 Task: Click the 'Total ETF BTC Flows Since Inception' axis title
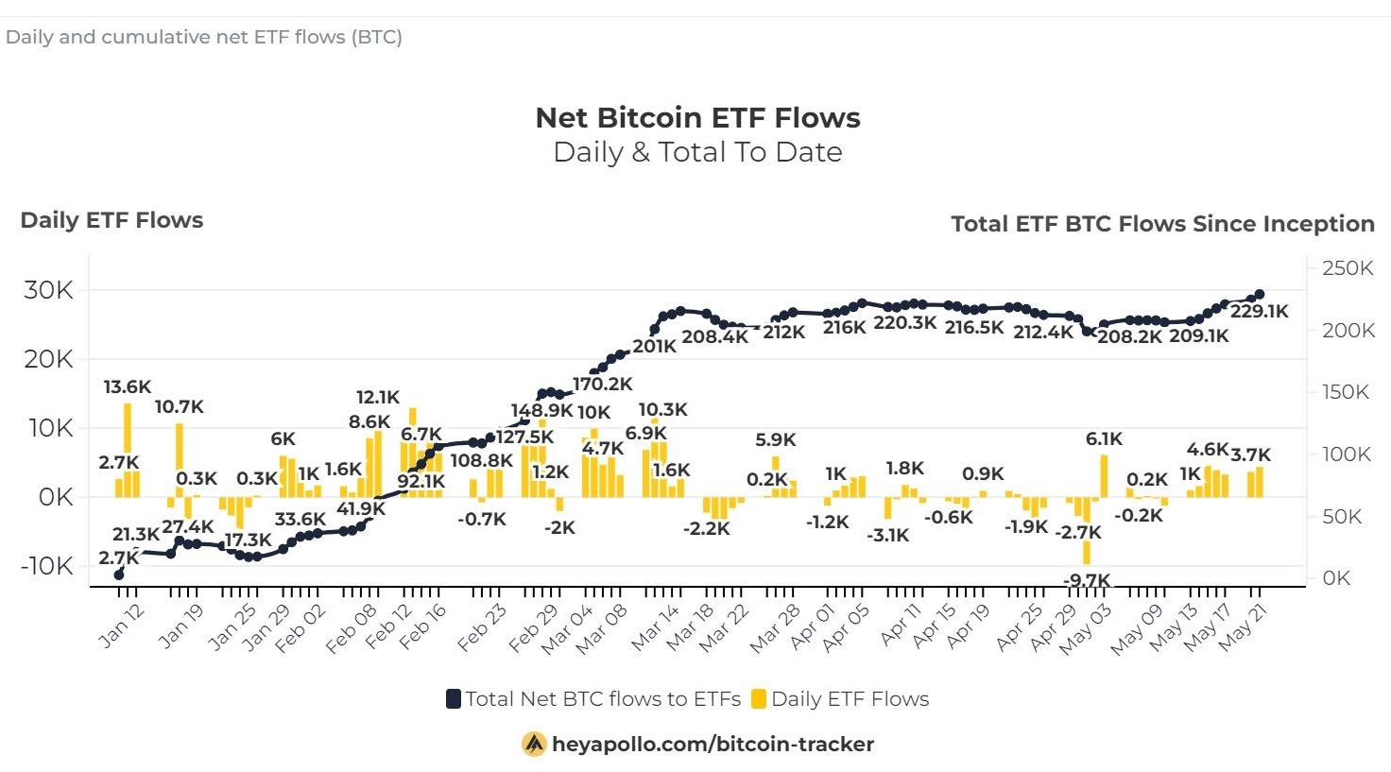[1162, 224]
